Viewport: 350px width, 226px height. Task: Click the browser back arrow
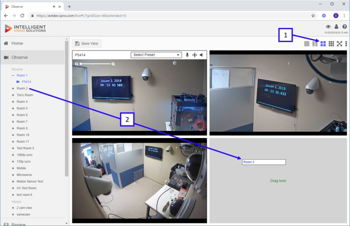pos(6,16)
